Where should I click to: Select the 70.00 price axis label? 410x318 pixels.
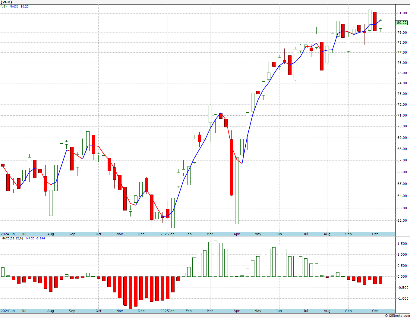click(402, 126)
